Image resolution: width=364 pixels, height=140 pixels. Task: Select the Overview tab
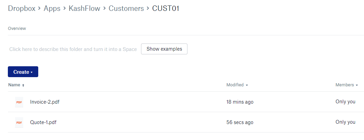pyautogui.click(x=17, y=29)
